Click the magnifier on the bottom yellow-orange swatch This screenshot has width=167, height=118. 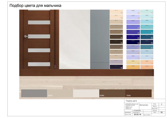138,68
